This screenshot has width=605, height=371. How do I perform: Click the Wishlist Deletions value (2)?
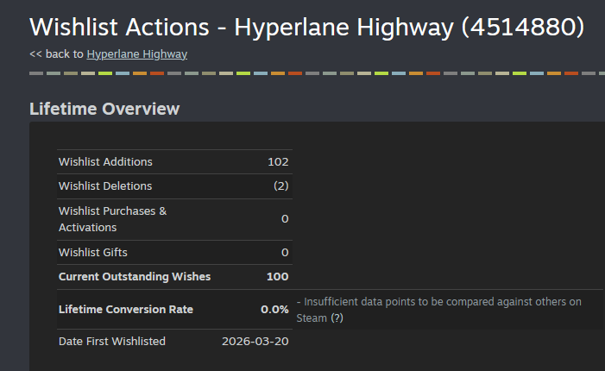click(x=280, y=186)
